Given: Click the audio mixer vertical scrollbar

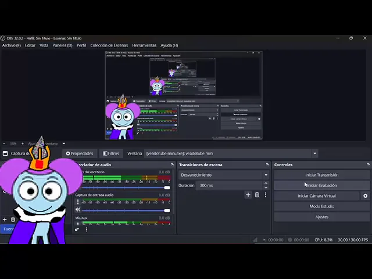Looking at the screenshot, I should click(x=174, y=192).
